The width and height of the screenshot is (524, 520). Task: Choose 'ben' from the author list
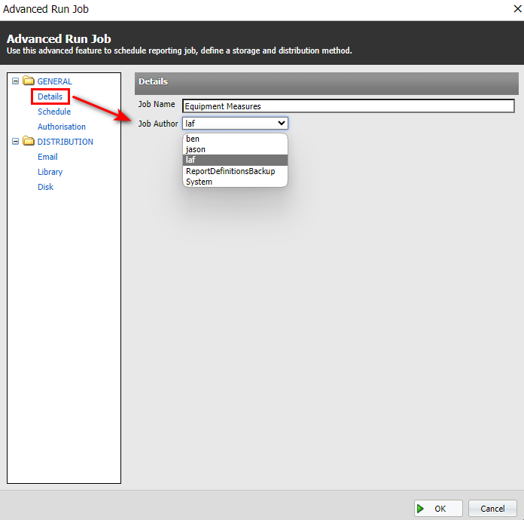click(x=193, y=139)
